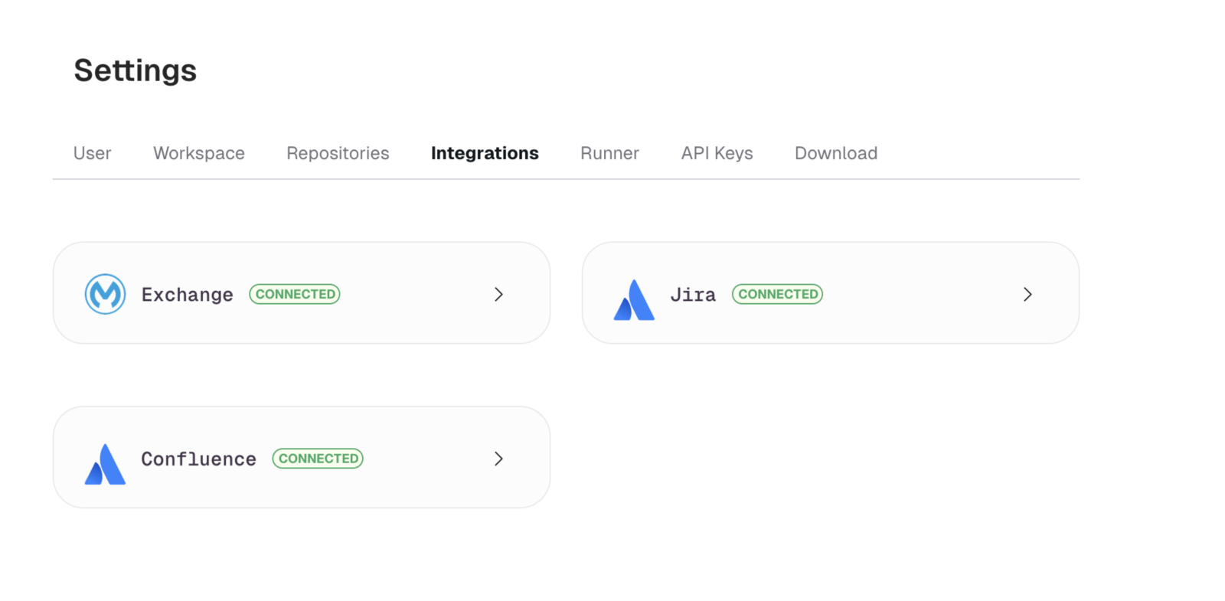Go to the Repositories tab
This screenshot has height=601, width=1225.
point(338,153)
